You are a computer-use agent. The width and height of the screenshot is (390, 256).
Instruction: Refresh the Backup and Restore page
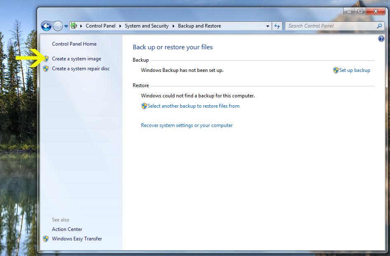pyautogui.click(x=277, y=26)
